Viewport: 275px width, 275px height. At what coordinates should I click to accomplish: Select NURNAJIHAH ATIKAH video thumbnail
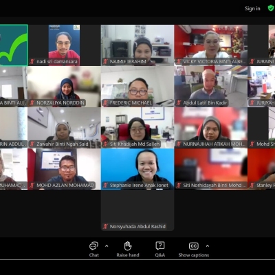click(x=211, y=128)
